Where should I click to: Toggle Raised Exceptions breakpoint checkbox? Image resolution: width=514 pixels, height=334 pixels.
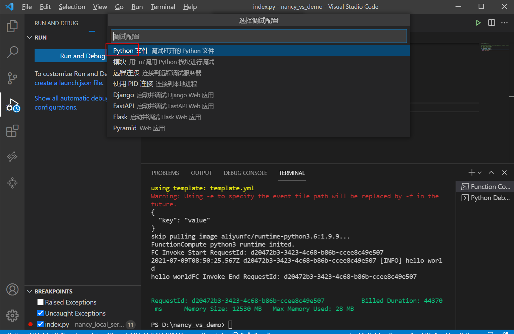click(40, 302)
